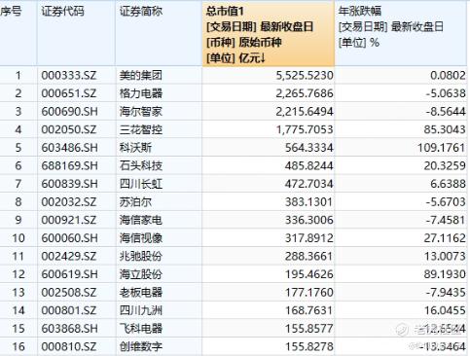Select stock code 002429.SZ cell
Image resolution: width=470 pixels, height=356 pixels.
pyautogui.click(x=76, y=256)
